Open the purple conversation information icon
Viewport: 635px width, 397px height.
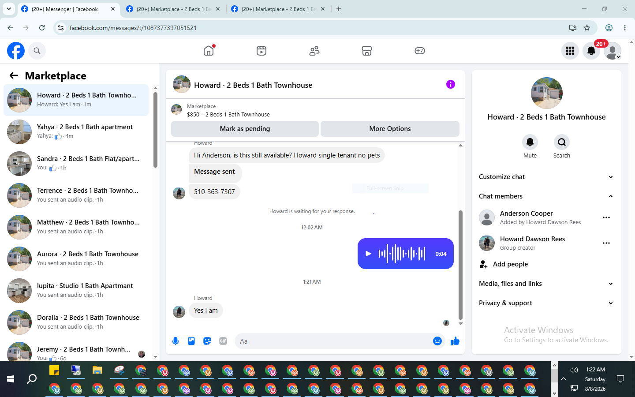[450, 84]
